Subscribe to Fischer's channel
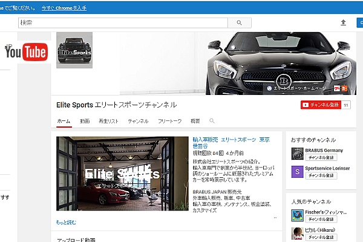Image resolution: width=363 pixels, height=242 pixels. click(321, 219)
